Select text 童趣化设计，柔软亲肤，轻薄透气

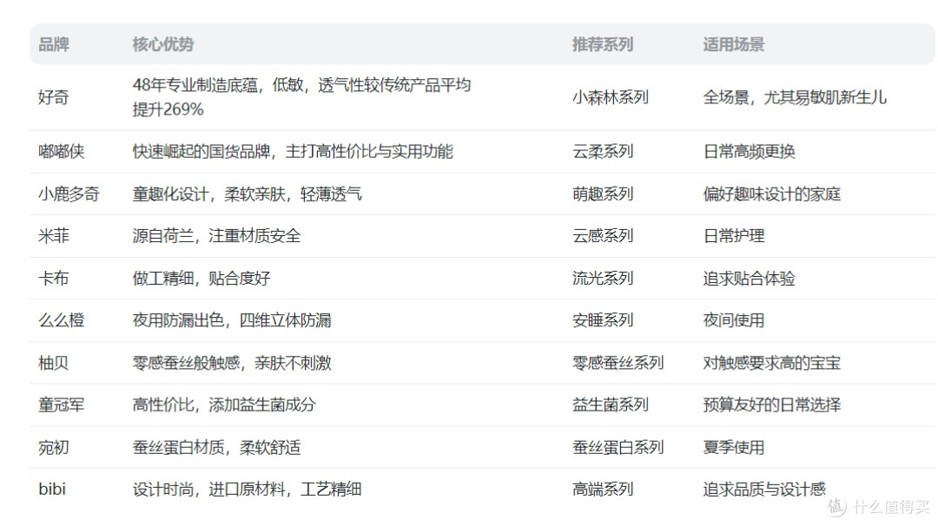click(247, 194)
